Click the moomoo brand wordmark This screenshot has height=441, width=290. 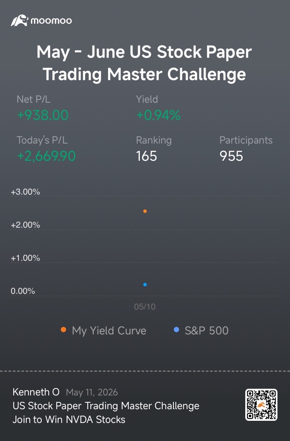(51, 21)
